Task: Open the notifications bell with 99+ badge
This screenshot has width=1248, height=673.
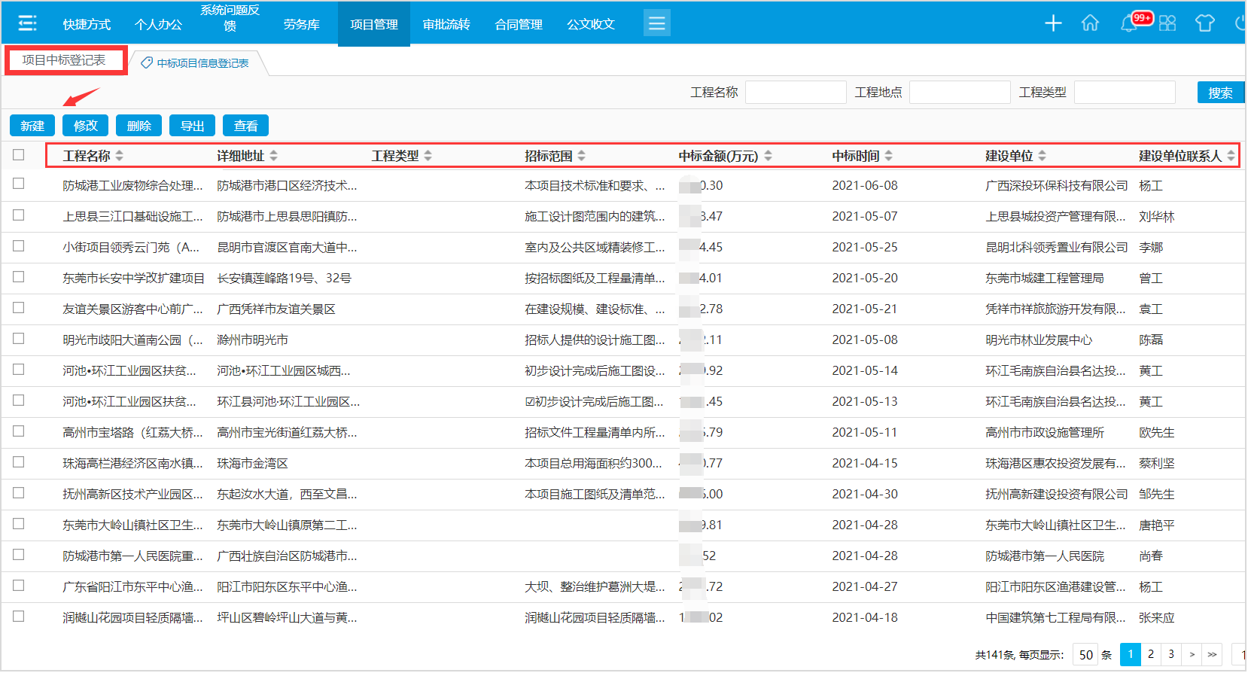Action: click(1129, 23)
